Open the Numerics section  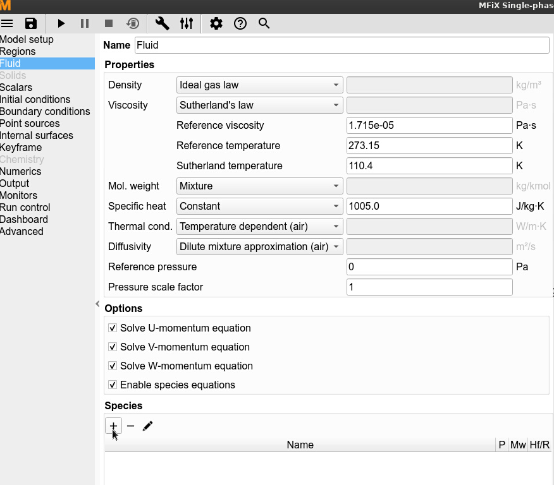click(21, 172)
